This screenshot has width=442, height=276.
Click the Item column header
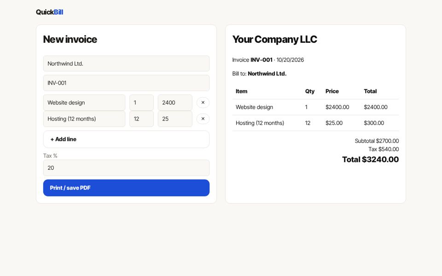pos(242,91)
